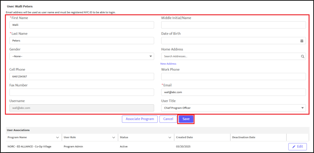This screenshot has height=153, width=314.
Task: Open Program Name column sort menu
Action: coord(57,137)
